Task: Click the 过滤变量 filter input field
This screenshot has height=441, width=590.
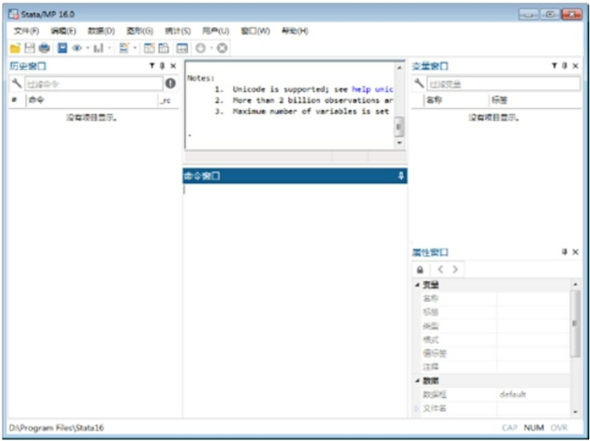Action: coord(503,84)
